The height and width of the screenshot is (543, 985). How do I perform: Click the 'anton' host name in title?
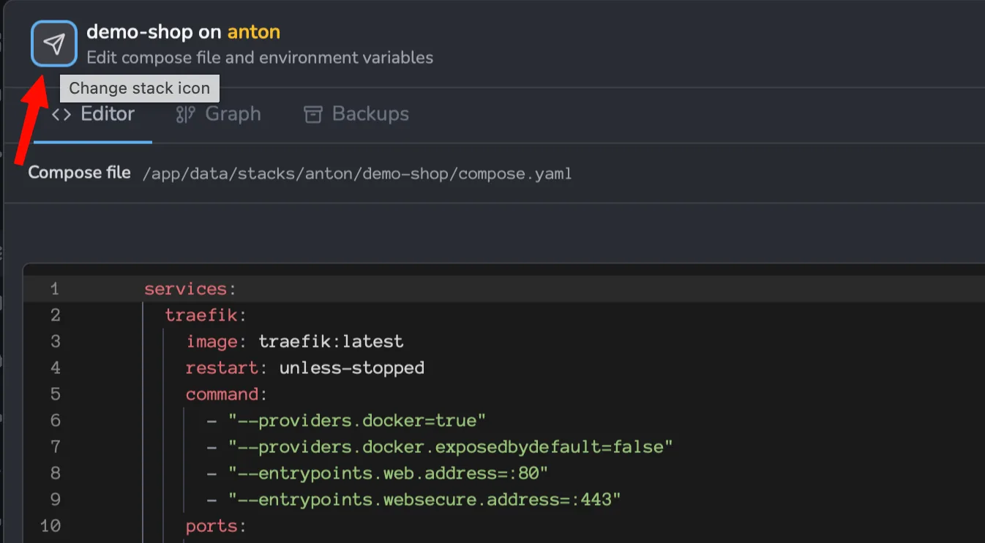click(x=254, y=32)
